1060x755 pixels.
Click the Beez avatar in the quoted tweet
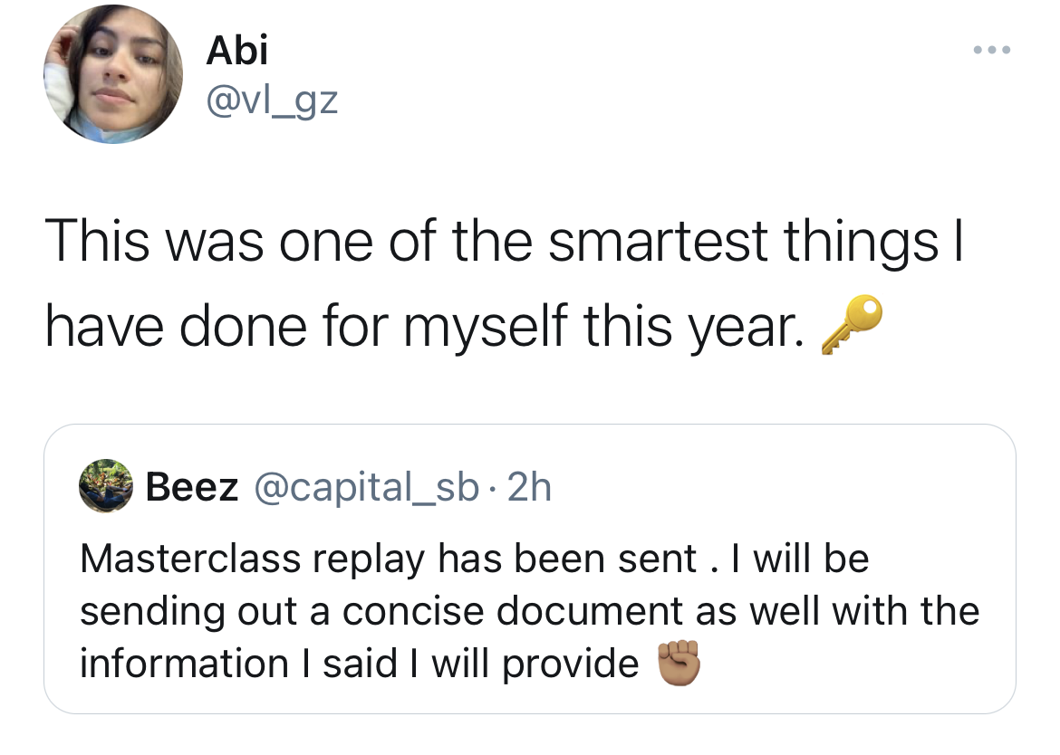tap(105, 488)
